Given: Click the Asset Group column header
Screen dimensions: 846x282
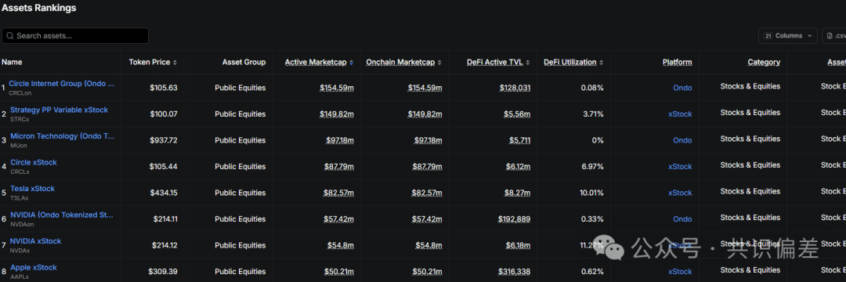Looking at the screenshot, I should [244, 62].
